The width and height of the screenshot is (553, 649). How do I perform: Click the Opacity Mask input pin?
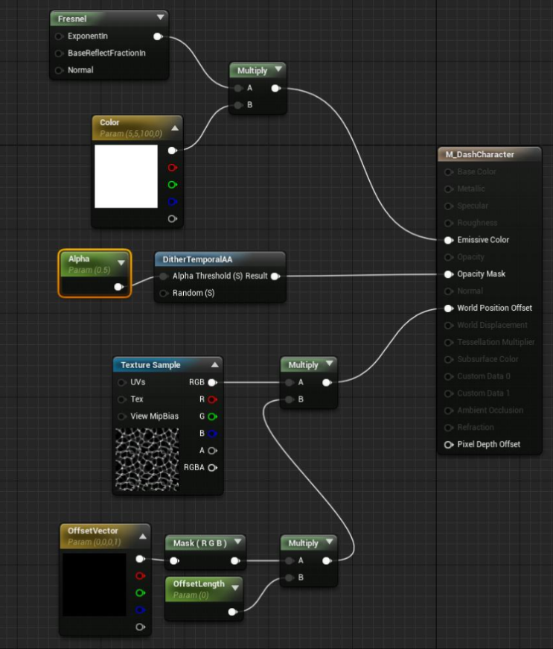(x=448, y=274)
